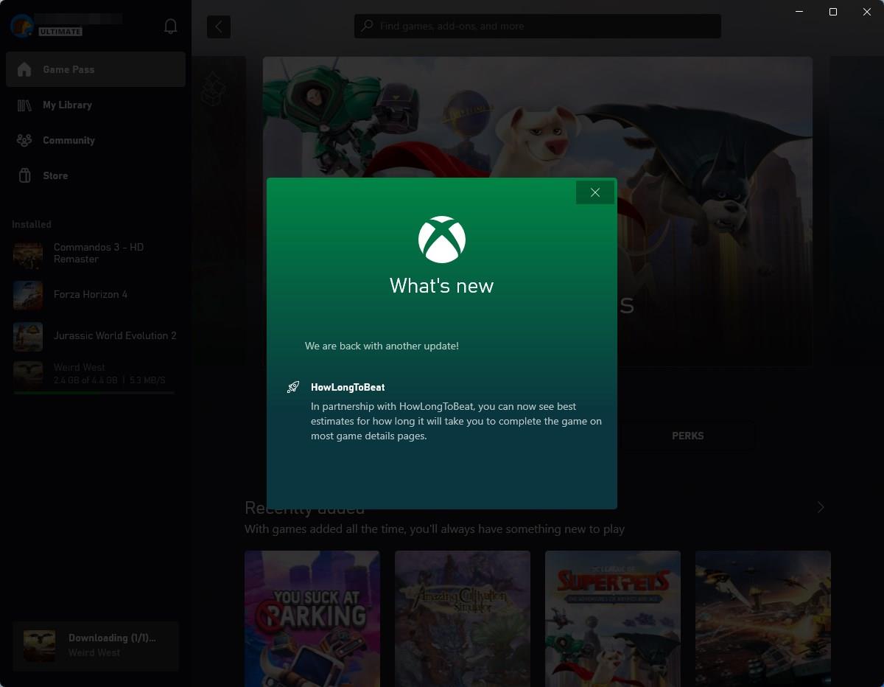Close the Xbox app window
The height and width of the screenshot is (687, 884).
[x=867, y=12]
